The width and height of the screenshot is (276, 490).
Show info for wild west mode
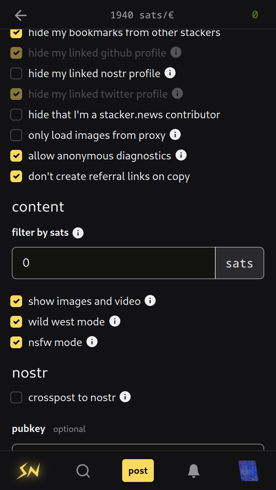tap(115, 321)
